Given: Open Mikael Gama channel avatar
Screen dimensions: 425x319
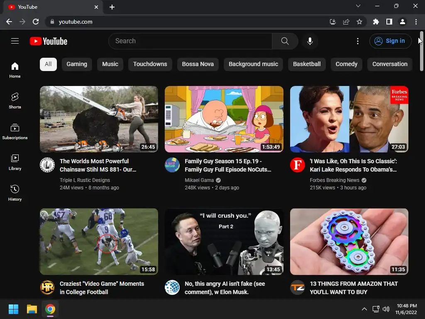Looking at the screenshot, I should coord(172,165).
